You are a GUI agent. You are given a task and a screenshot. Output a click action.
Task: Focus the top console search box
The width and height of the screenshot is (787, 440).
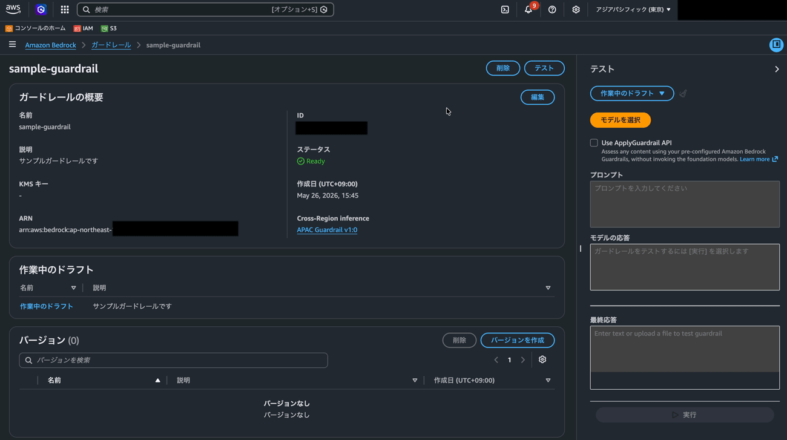tap(205, 10)
